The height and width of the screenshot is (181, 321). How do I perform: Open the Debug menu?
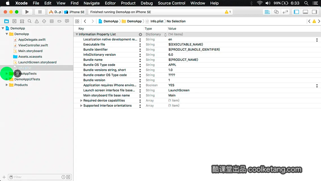147,3
